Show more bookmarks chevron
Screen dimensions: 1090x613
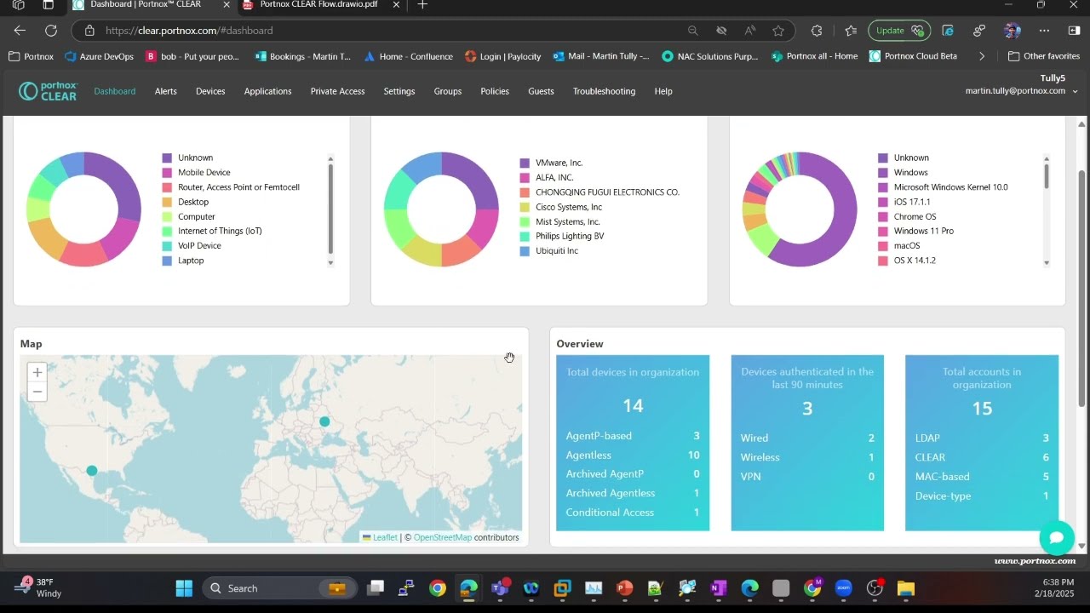(982, 56)
